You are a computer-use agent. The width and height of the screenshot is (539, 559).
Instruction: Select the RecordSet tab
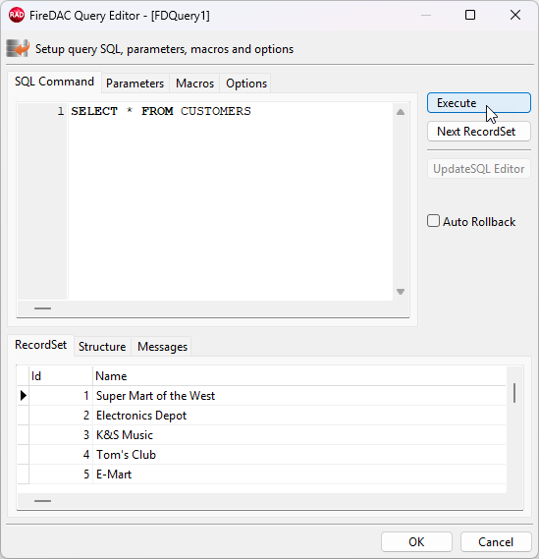(x=40, y=345)
